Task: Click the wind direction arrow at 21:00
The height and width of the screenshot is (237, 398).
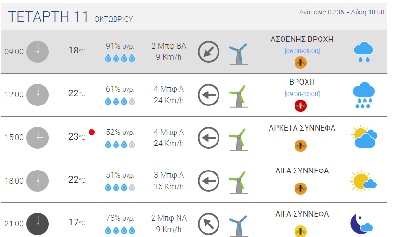Action: 208,224
